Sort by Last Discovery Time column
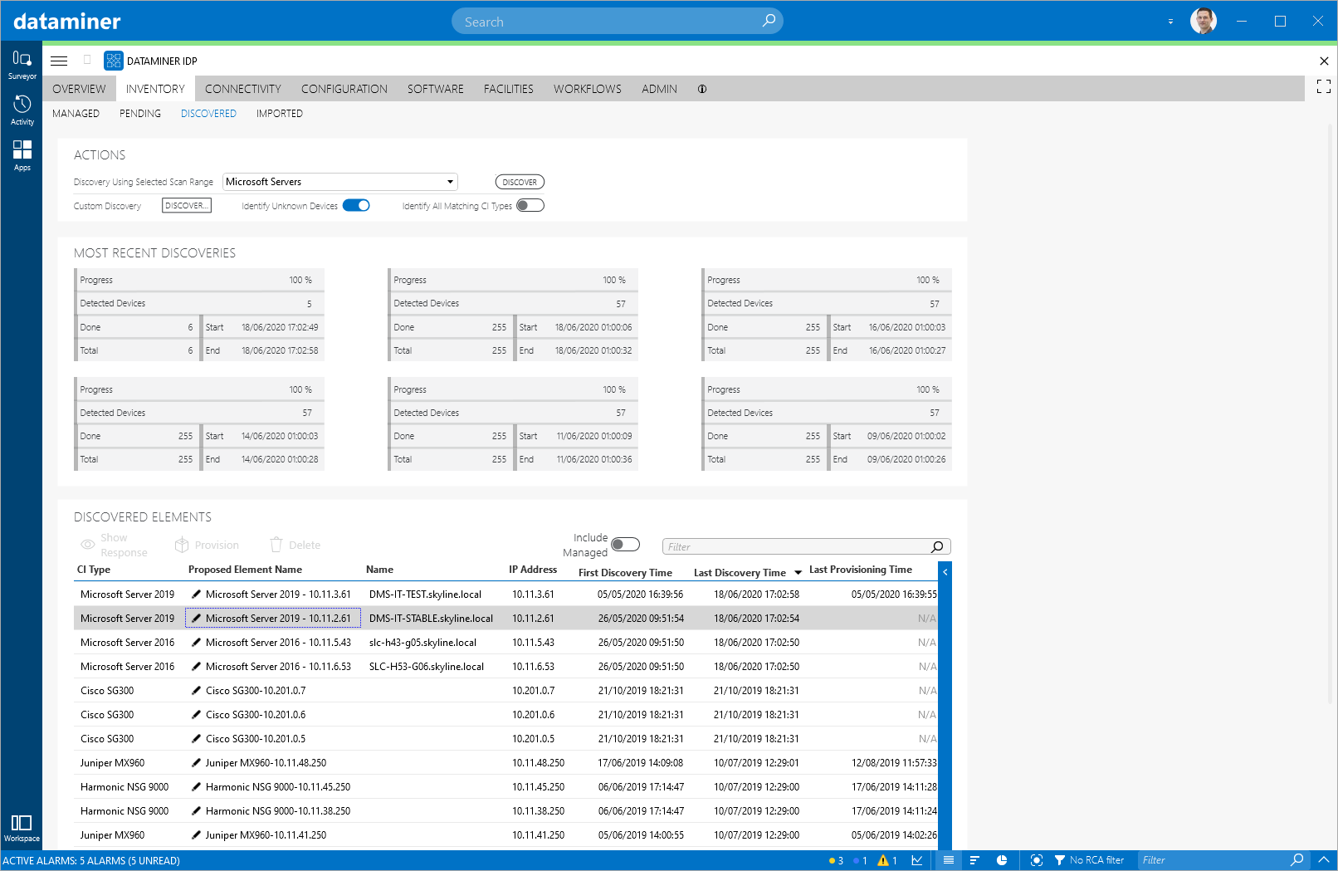 coord(740,573)
